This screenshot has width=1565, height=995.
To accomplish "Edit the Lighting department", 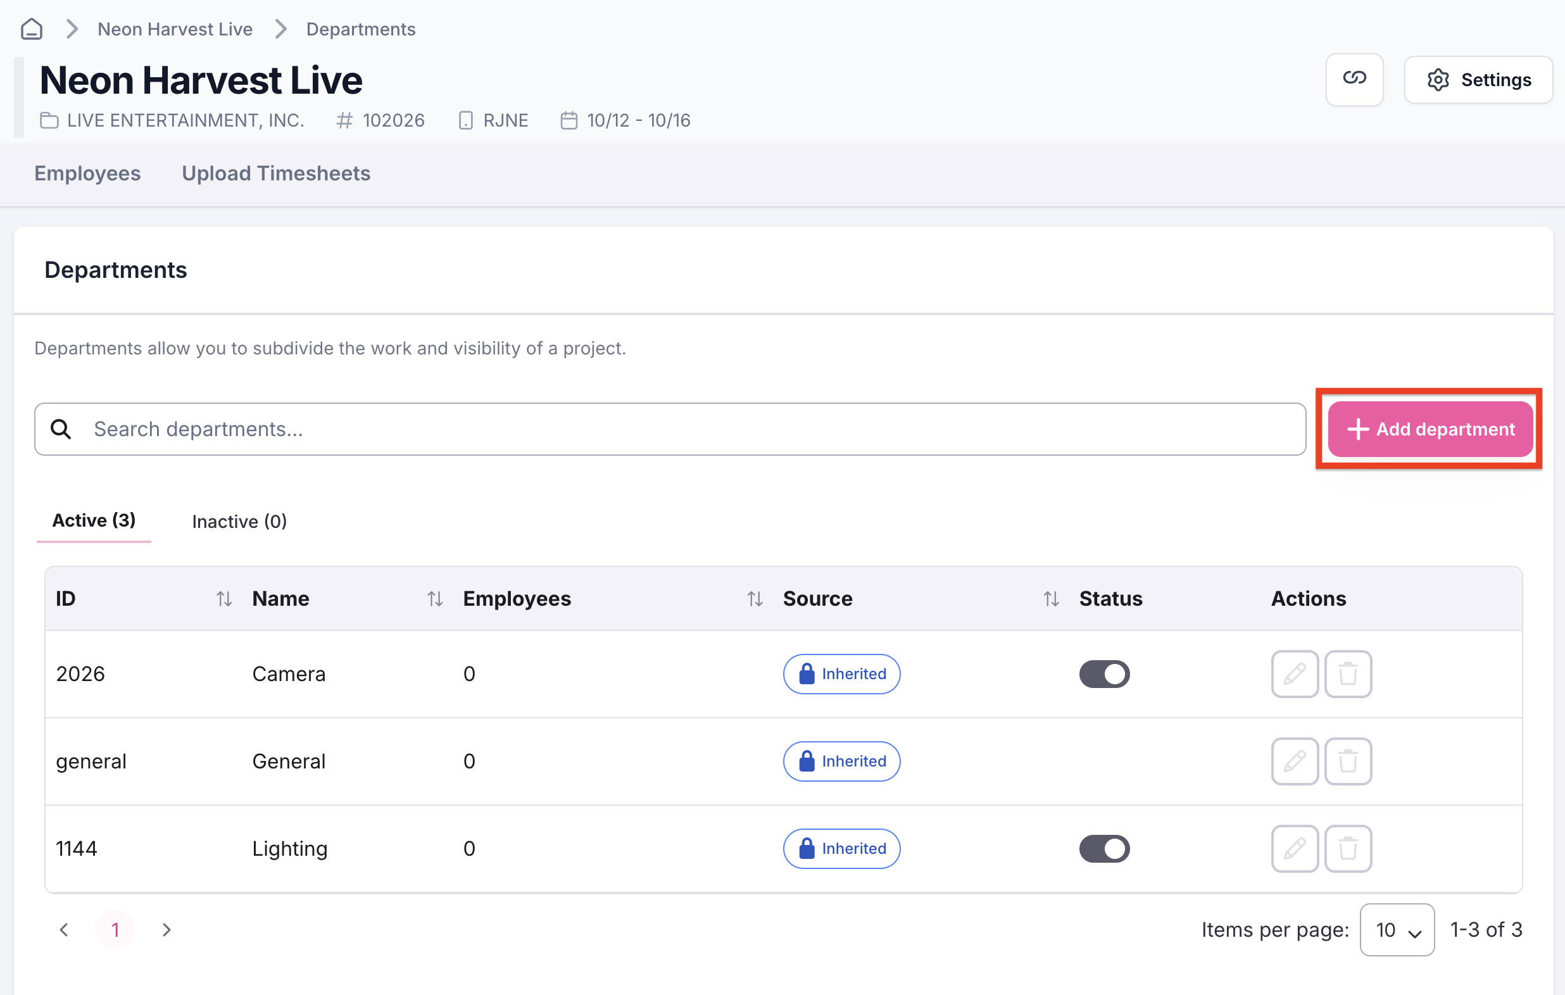I will [1295, 849].
